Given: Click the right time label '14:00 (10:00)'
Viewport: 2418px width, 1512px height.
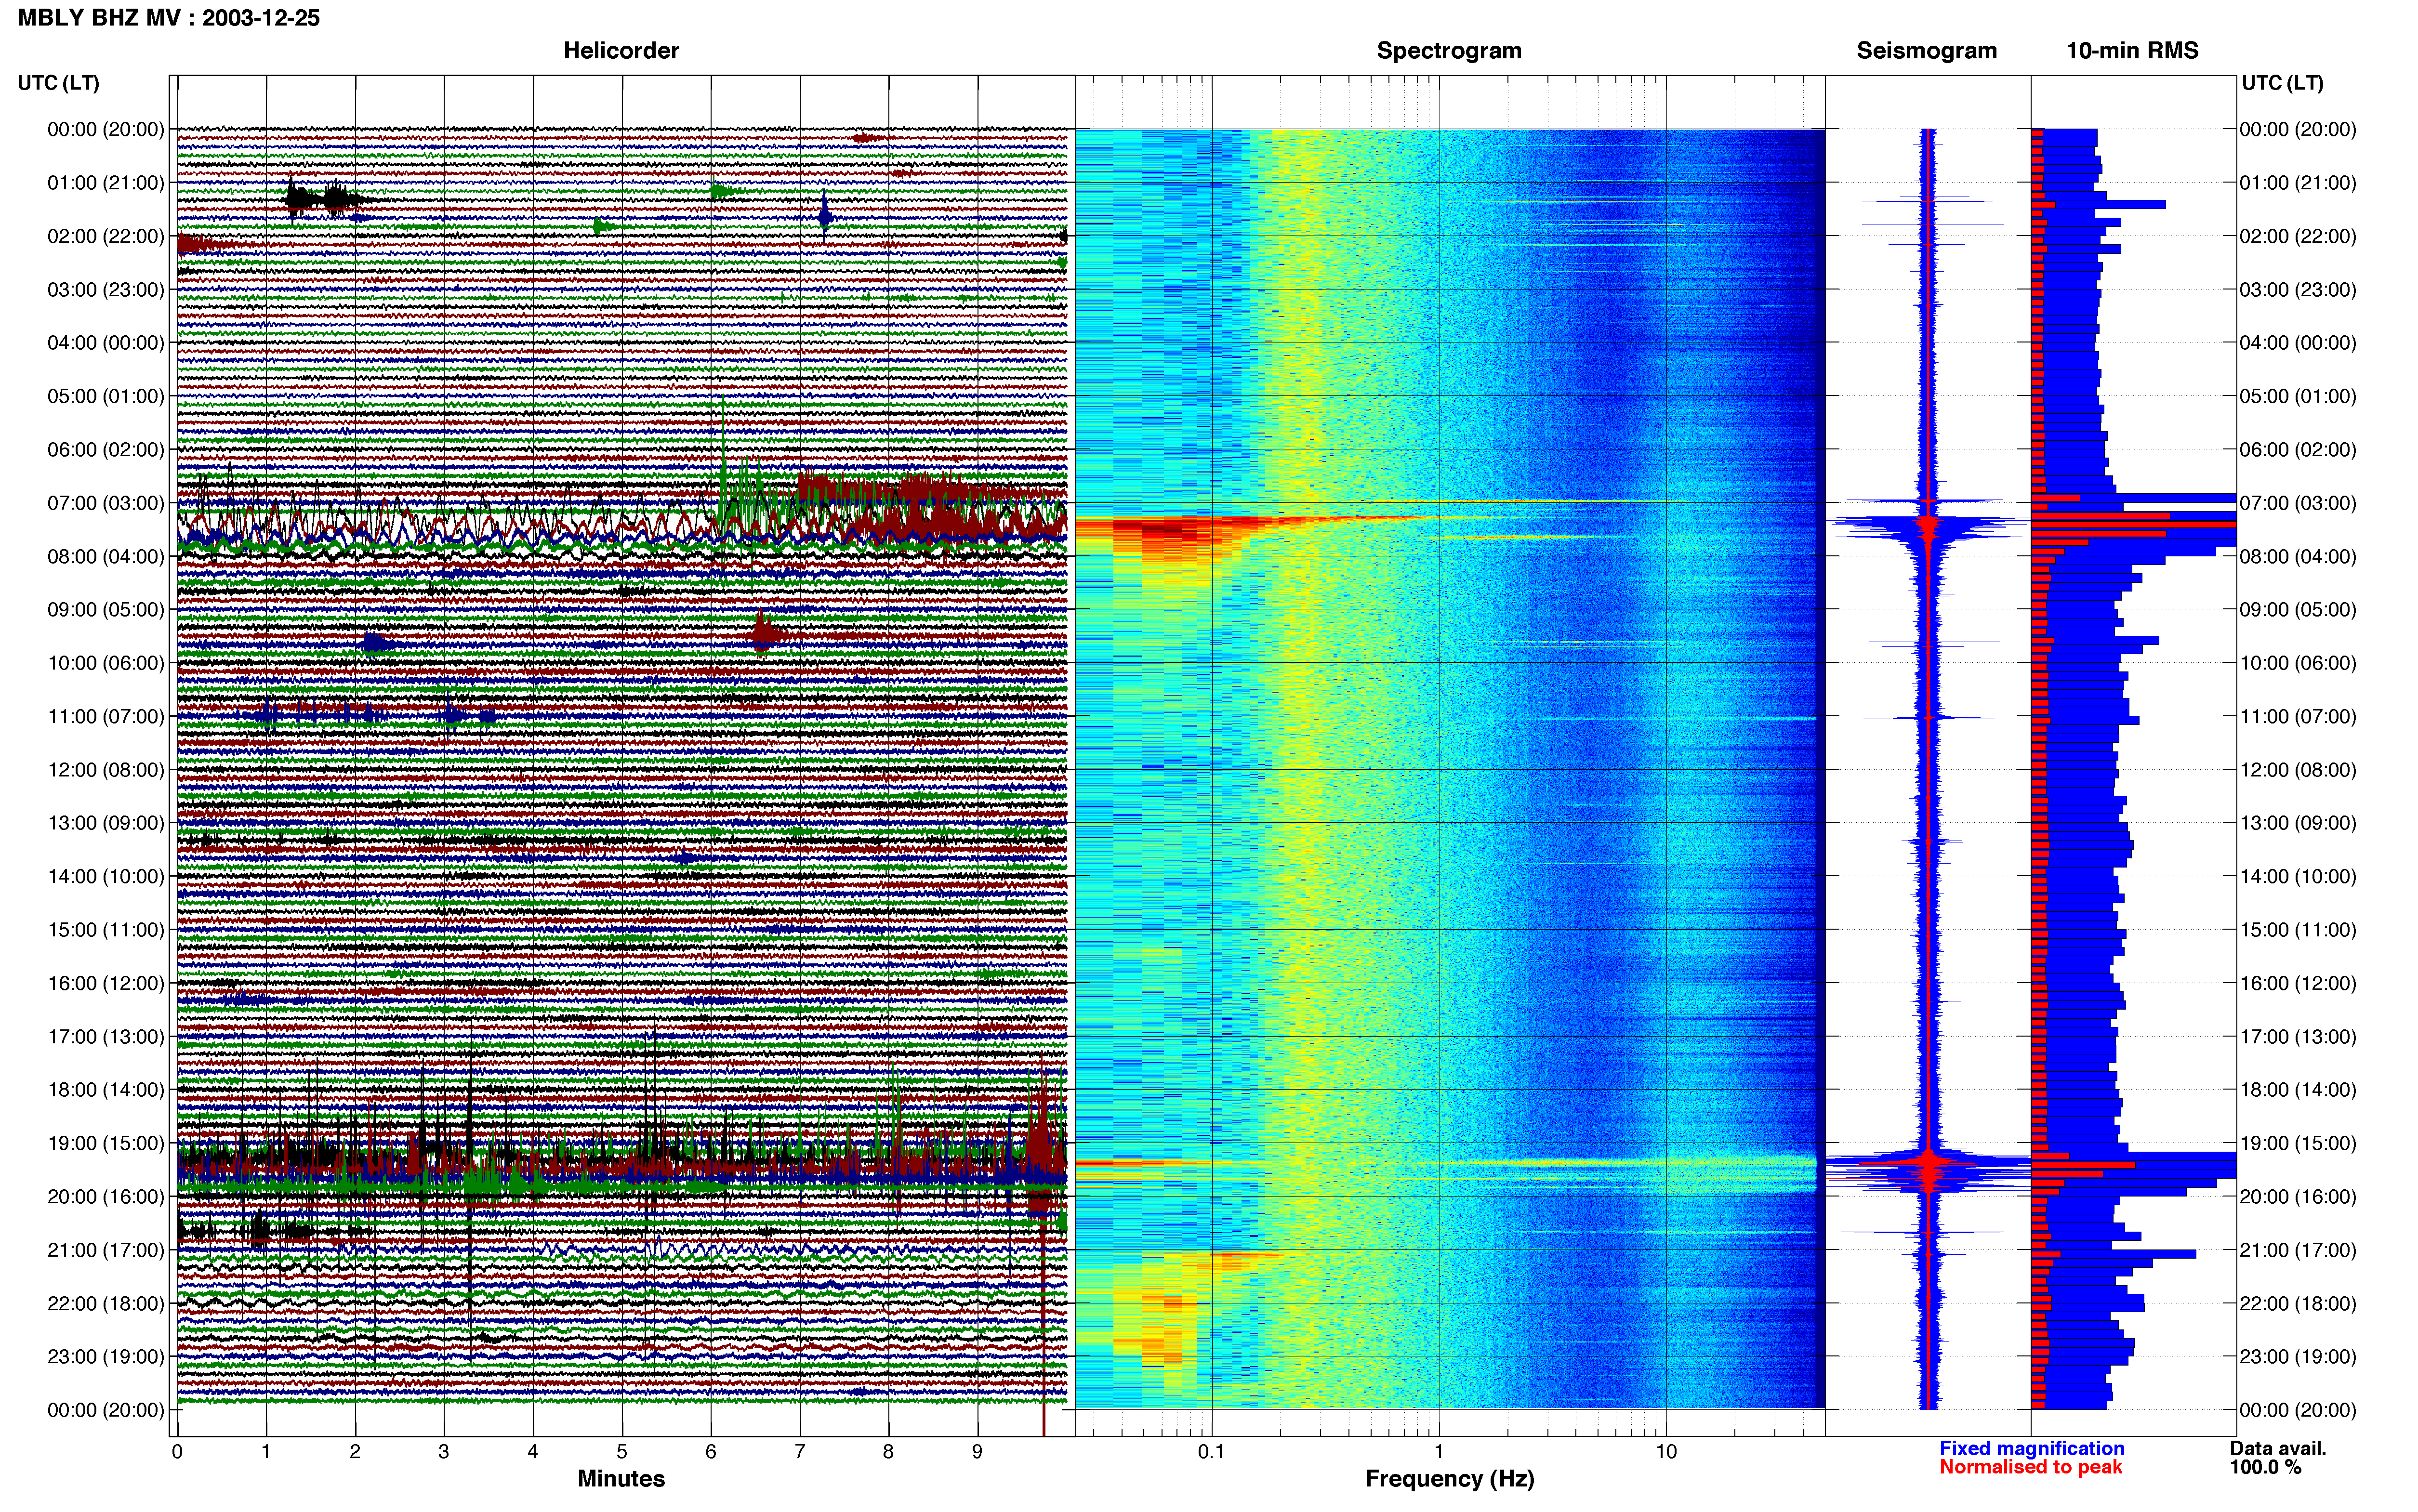Looking at the screenshot, I should click(x=2298, y=876).
